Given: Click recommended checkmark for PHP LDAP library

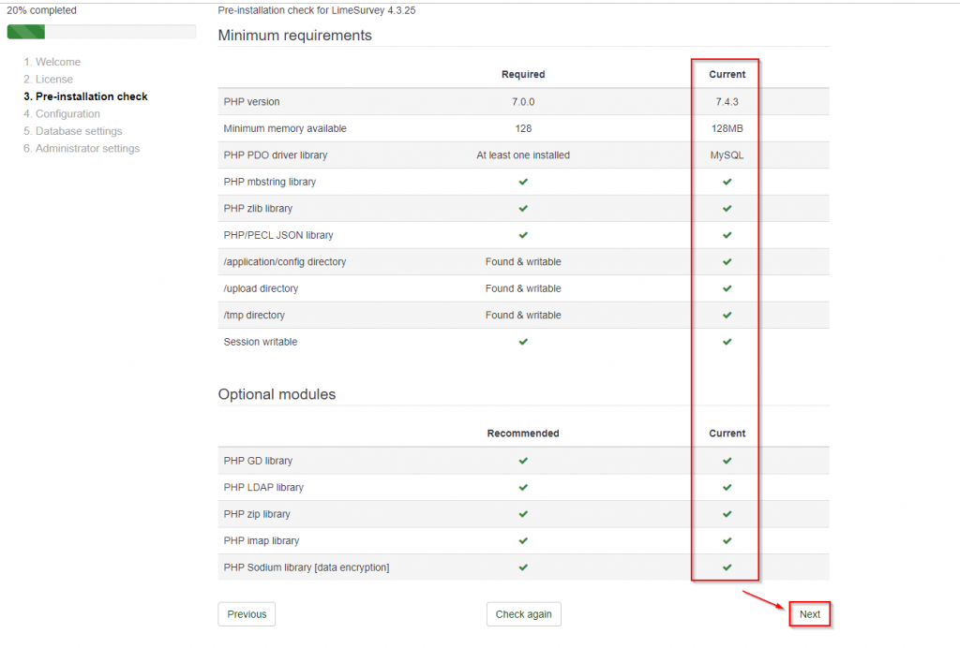Looking at the screenshot, I should coord(523,487).
